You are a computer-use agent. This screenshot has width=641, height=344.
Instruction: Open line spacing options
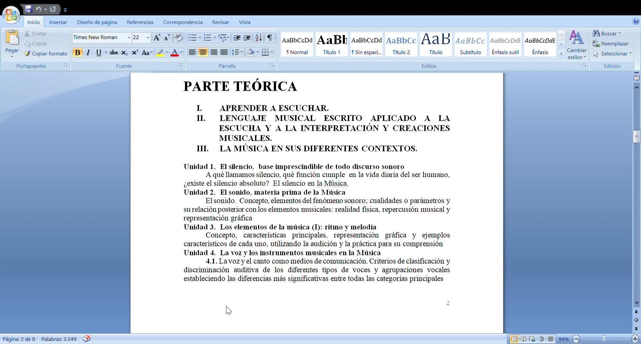[237, 53]
